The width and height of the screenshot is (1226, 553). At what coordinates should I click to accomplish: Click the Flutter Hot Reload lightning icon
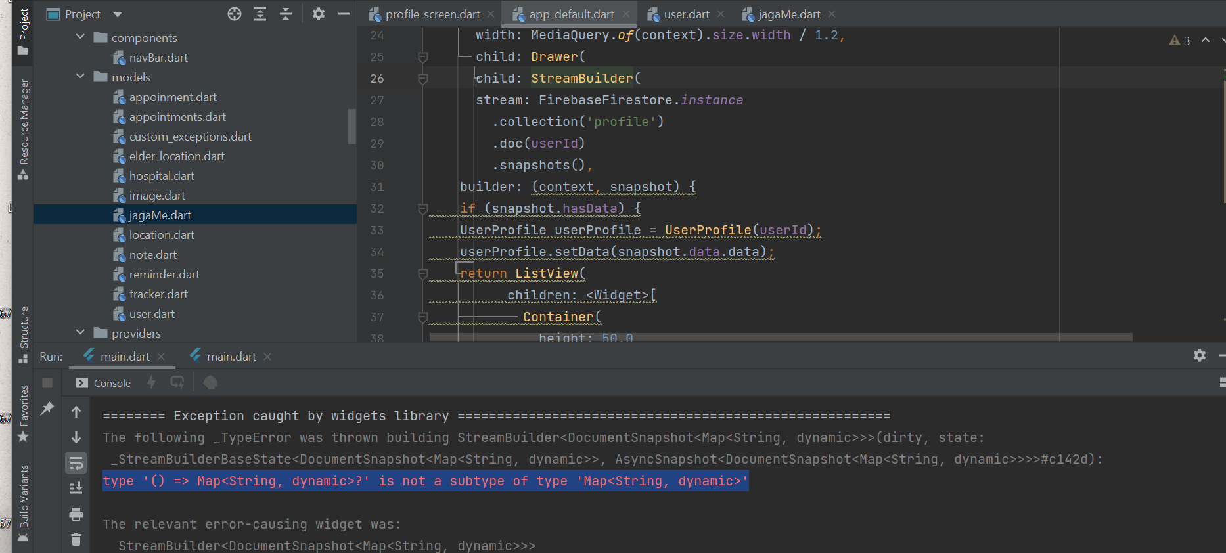(x=152, y=382)
